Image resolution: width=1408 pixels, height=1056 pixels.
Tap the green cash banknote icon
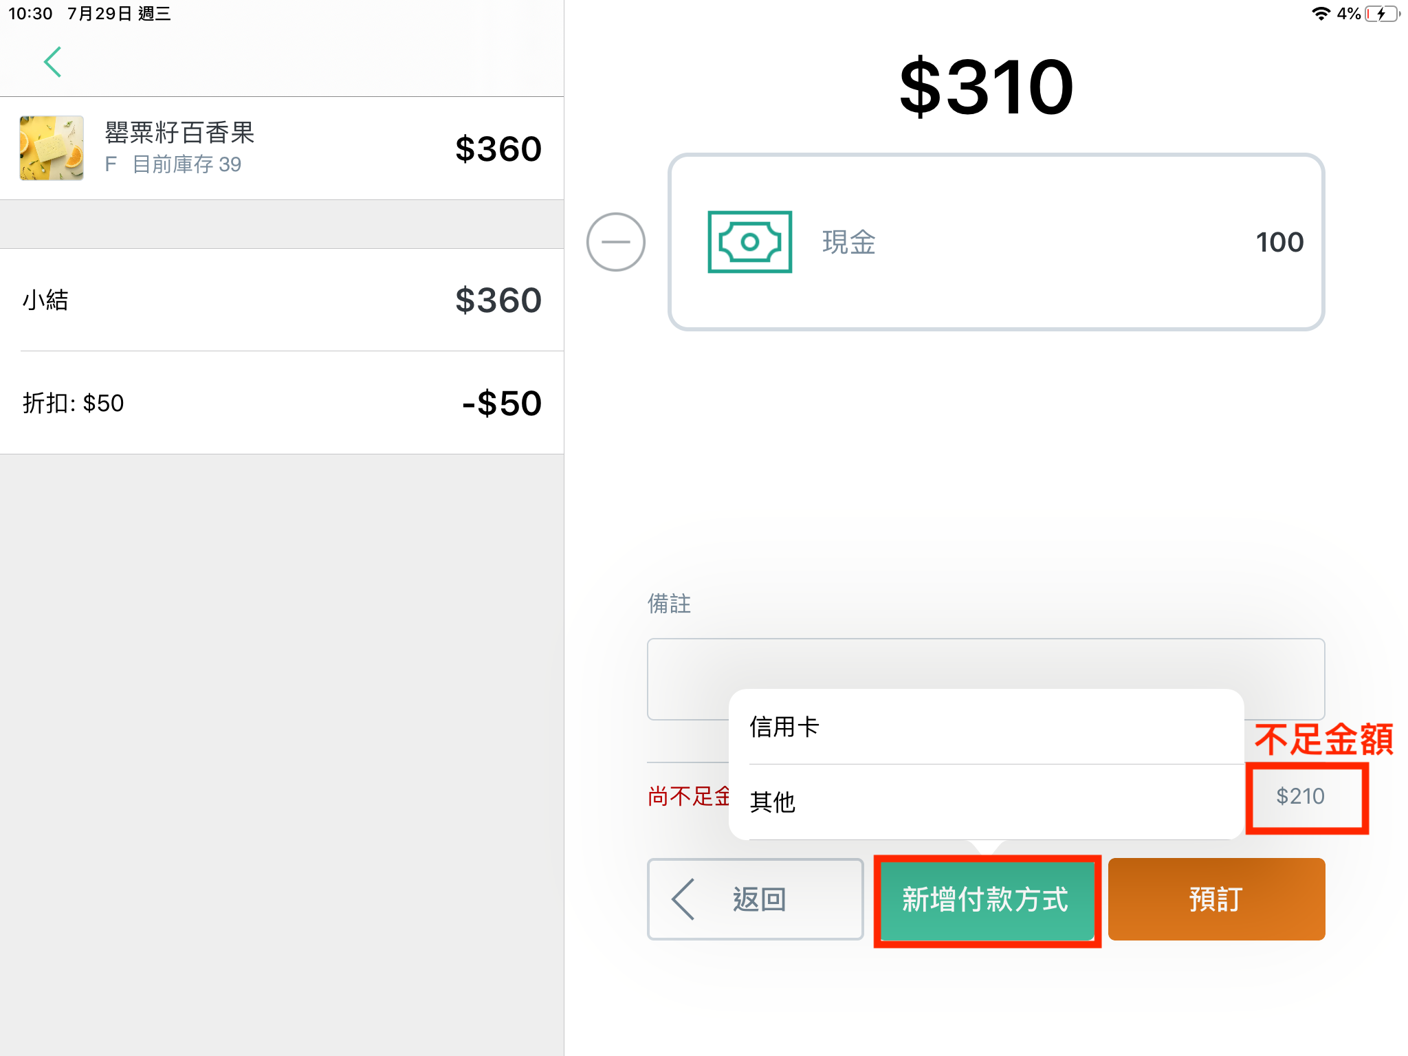click(749, 242)
